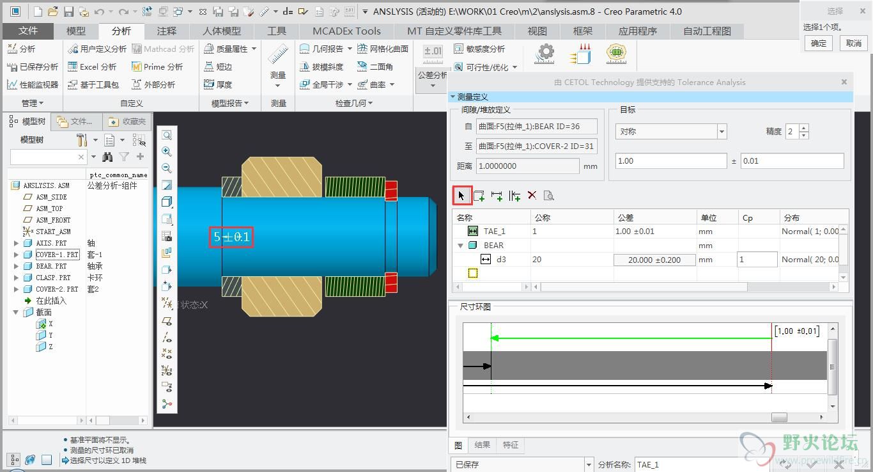The width and height of the screenshot is (873, 472).
Task: Collapse the 测量定义 section
Action: 453,97
